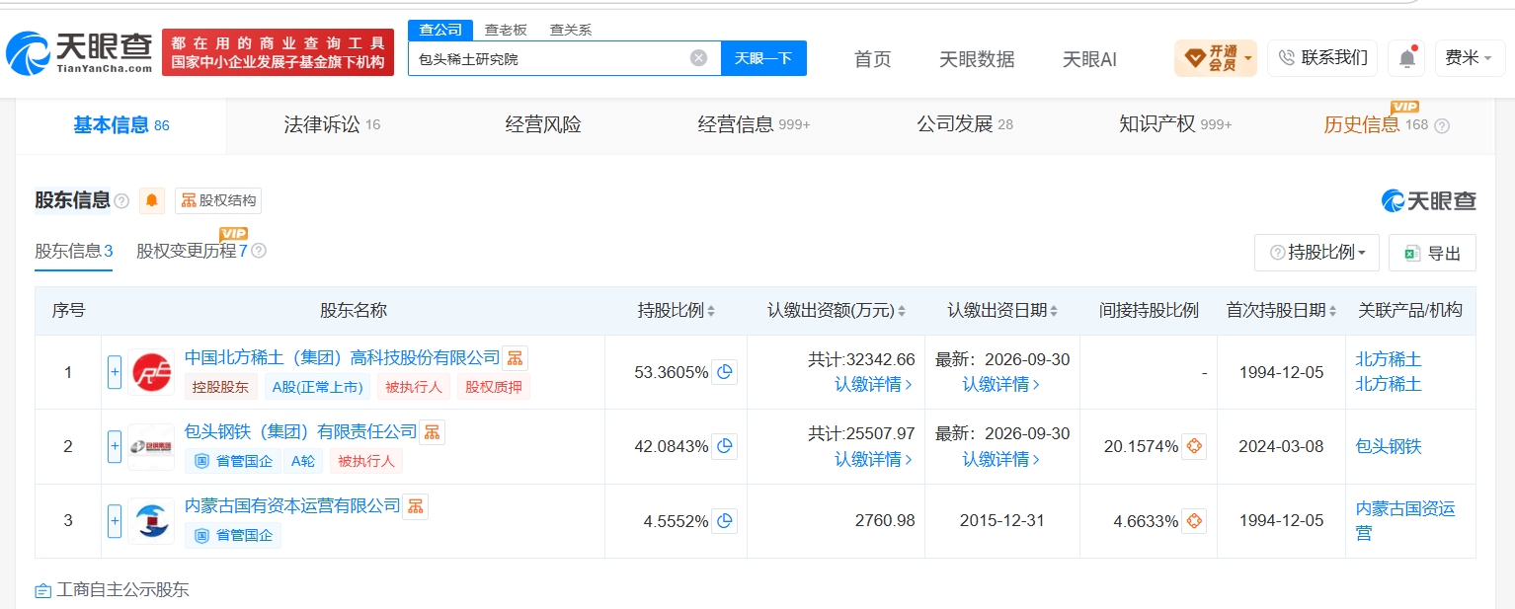Click 被执行人 tag under 包头钢铁
The image size is (1515, 609).
(366, 461)
